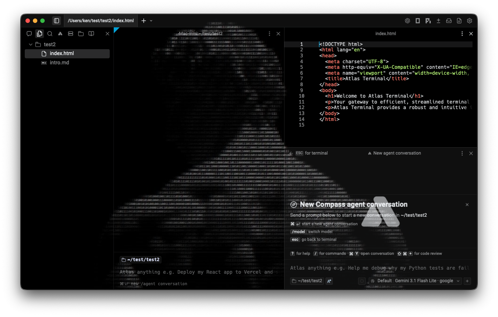The width and height of the screenshot is (498, 317).
Task: Open the new-tab options chevron
Action: click(151, 21)
